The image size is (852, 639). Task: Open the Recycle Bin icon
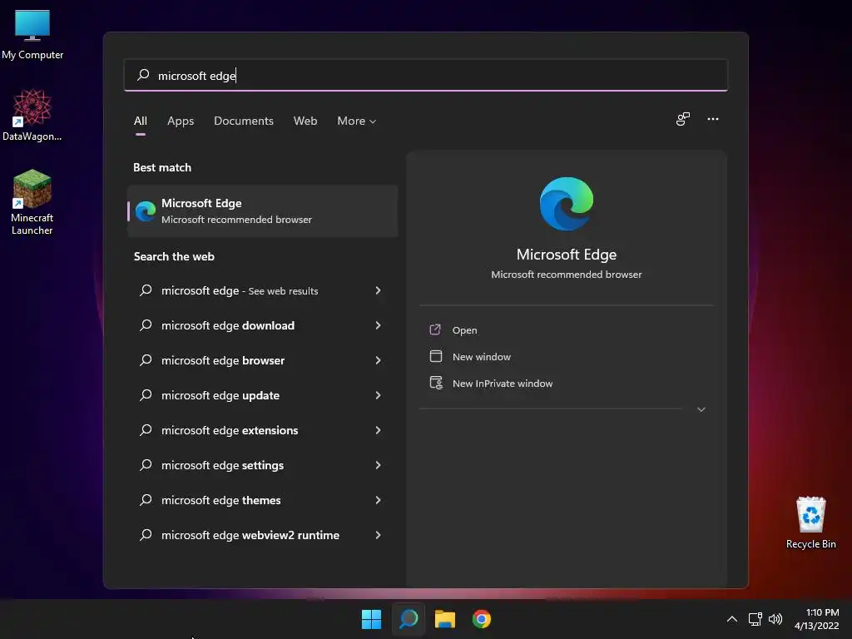click(810, 523)
